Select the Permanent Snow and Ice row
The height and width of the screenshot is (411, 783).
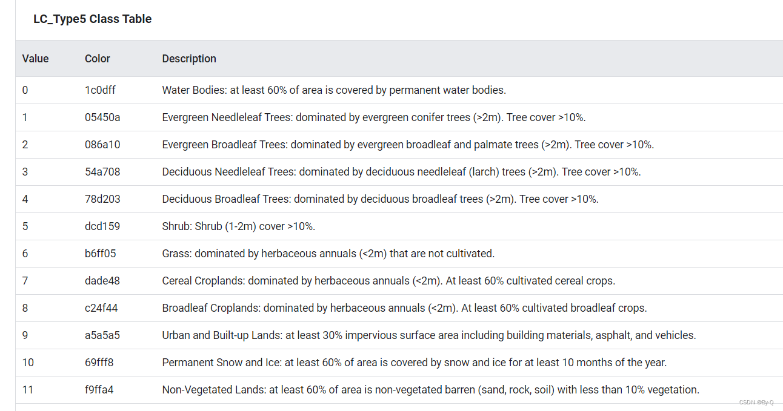coord(399,363)
